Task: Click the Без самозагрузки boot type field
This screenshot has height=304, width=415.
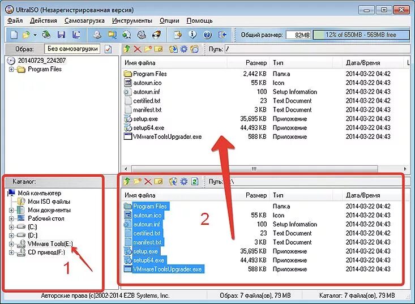Action: tap(72, 49)
